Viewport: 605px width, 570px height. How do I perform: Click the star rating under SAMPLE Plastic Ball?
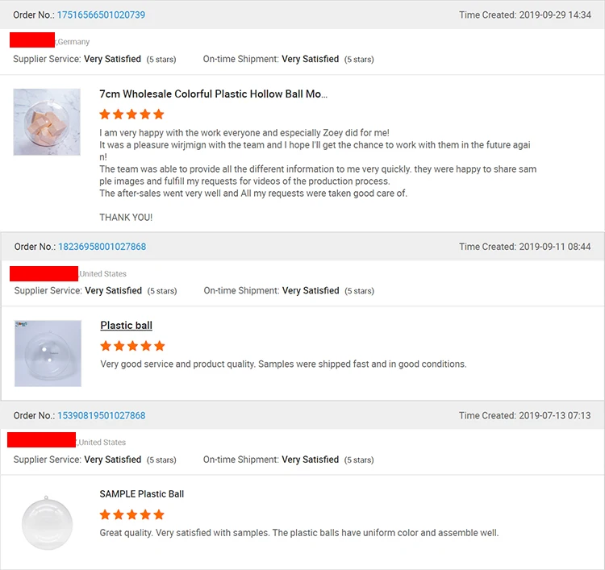click(131, 514)
